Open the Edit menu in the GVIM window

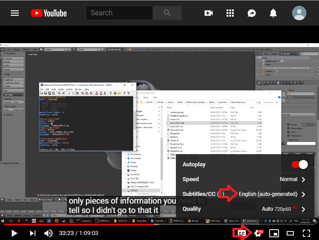tap(47, 89)
